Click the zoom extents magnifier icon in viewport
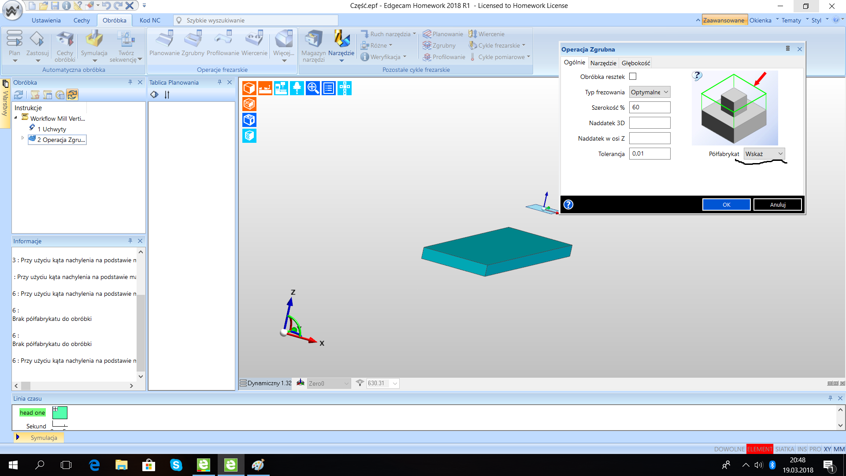846x476 pixels. [x=313, y=88]
